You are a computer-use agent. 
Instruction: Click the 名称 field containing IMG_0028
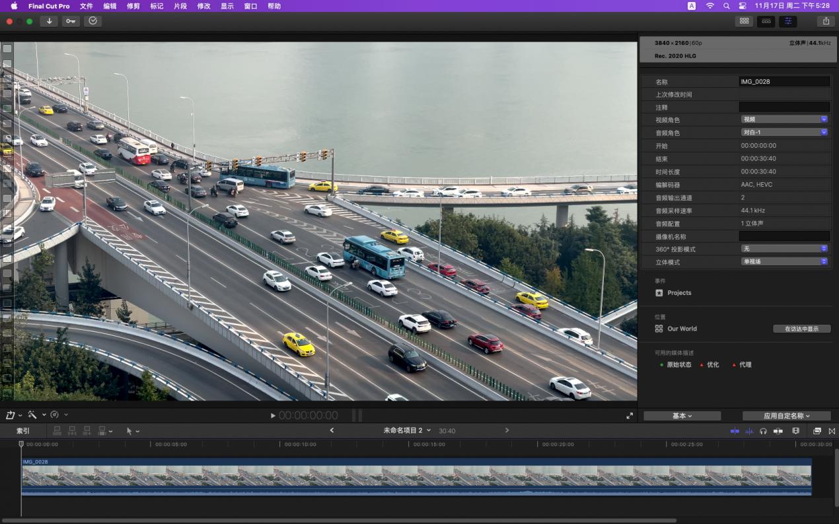[784, 82]
